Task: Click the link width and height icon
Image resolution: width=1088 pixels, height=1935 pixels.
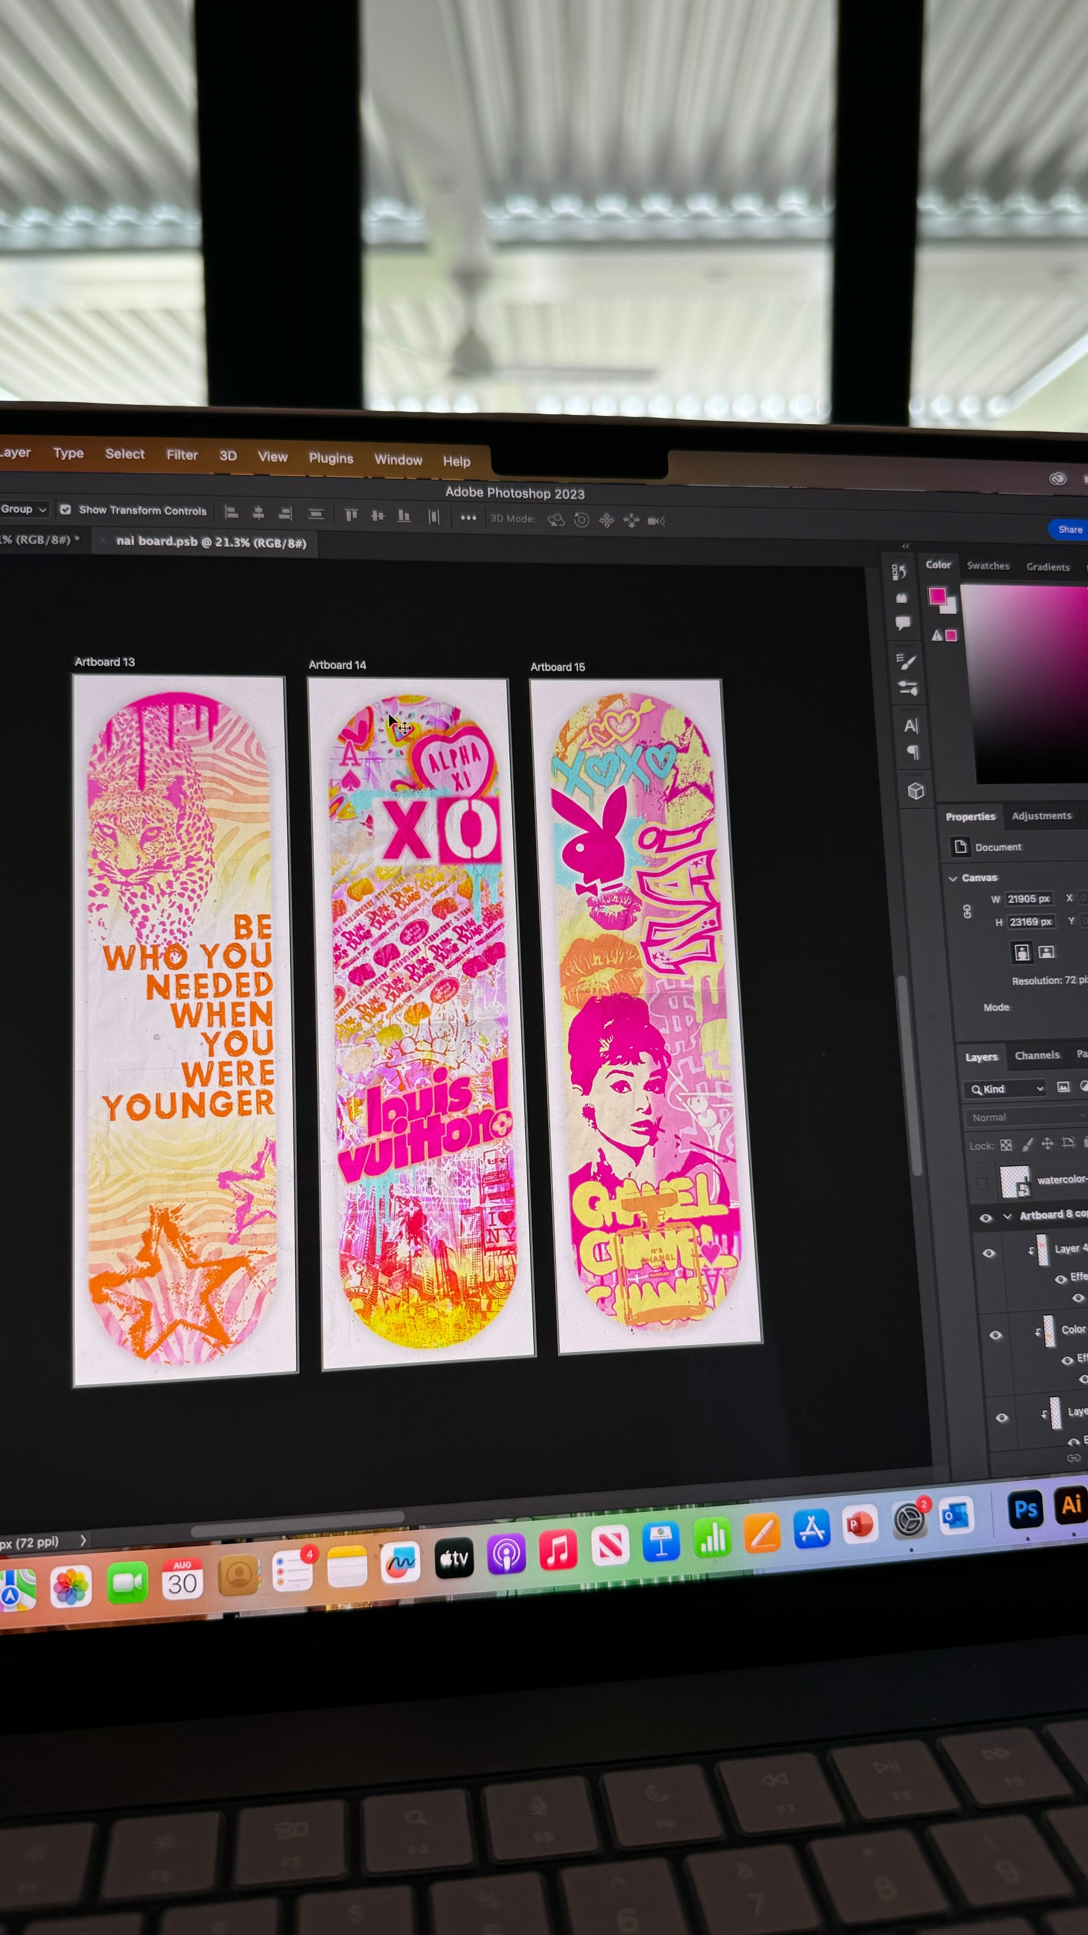Action: [x=967, y=911]
